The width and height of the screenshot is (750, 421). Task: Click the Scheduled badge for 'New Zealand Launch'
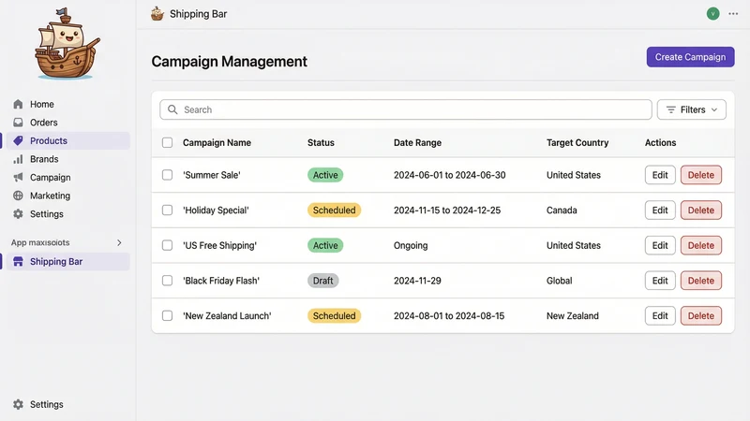pos(334,316)
